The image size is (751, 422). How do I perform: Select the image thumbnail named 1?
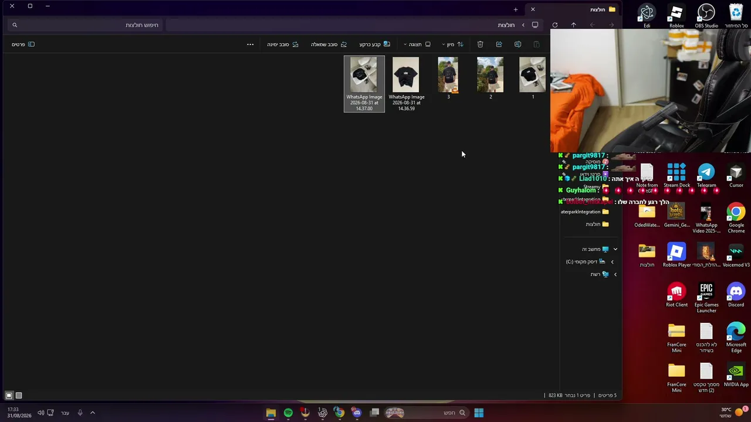(532, 78)
